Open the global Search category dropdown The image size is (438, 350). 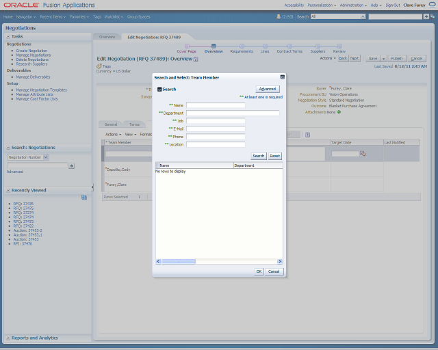tap(363, 16)
